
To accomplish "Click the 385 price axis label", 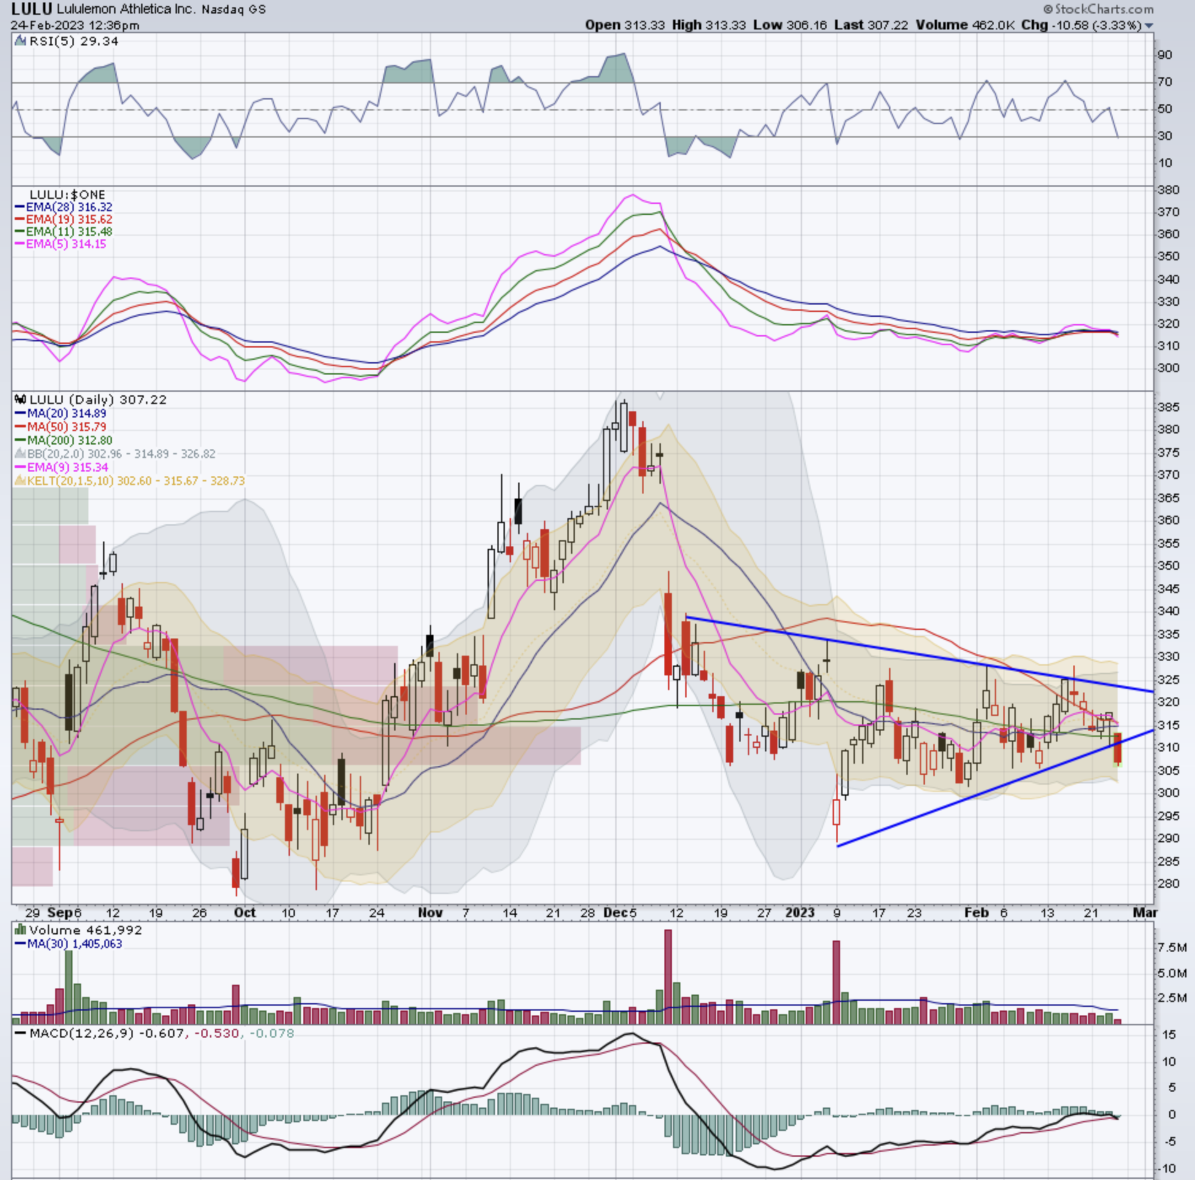I will [1169, 408].
